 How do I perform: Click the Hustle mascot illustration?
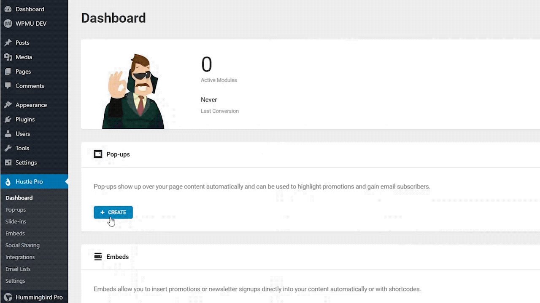pos(133,91)
